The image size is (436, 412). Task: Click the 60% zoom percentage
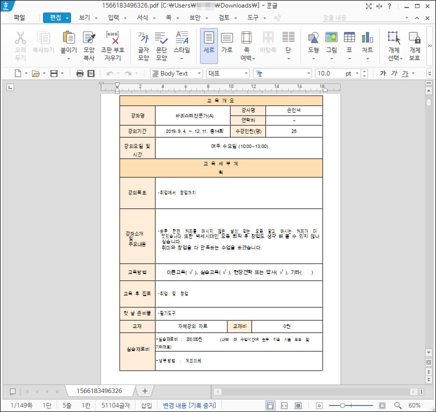[414, 405]
